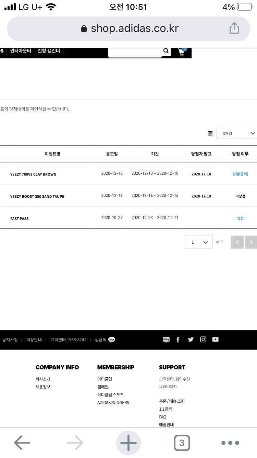Open 매장안내 in footer bar
Screen dimensions: 257x458
click(34, 340)
